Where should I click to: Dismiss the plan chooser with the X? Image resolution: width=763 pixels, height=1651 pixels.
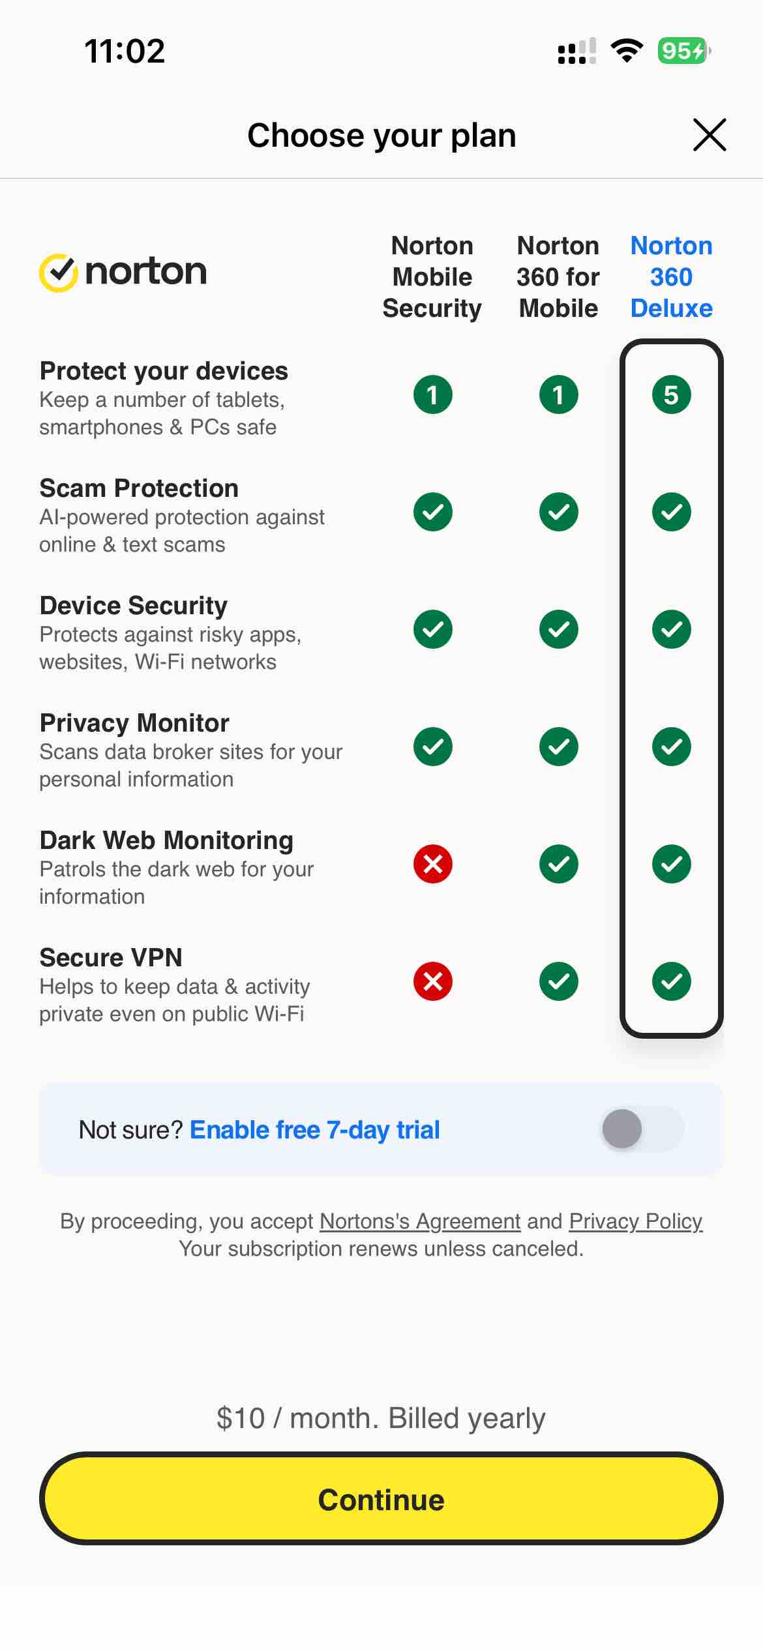click(x=709, y=135)
